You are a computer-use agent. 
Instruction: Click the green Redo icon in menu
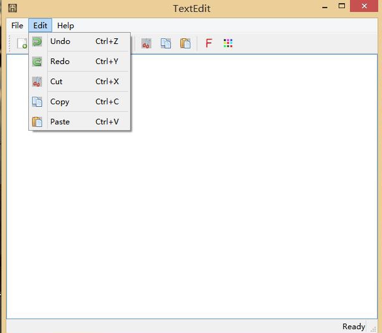pos(37,62)
